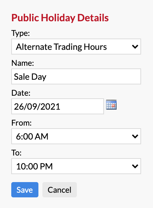Image resolution: width=153 pixels, height=208 pixels.
Task: Click blank area beside the Cancel button
Action: [x=112, y=190]
